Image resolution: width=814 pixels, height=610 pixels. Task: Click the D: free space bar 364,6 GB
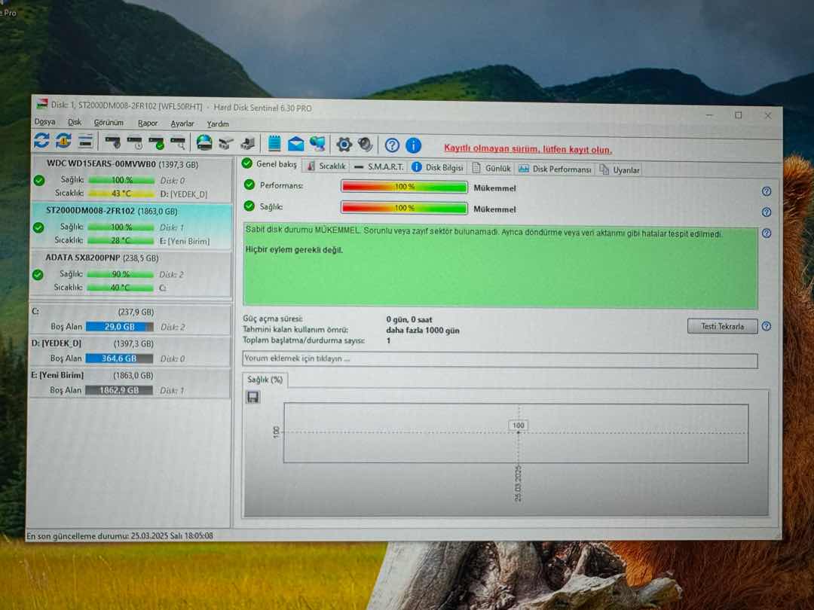119,358
